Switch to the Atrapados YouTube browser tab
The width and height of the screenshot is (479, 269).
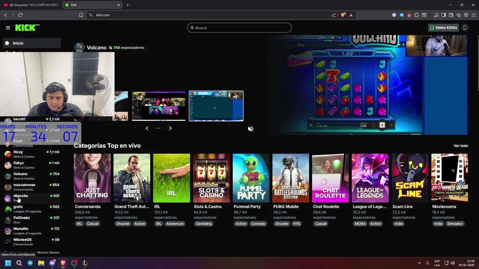(31, 5)
